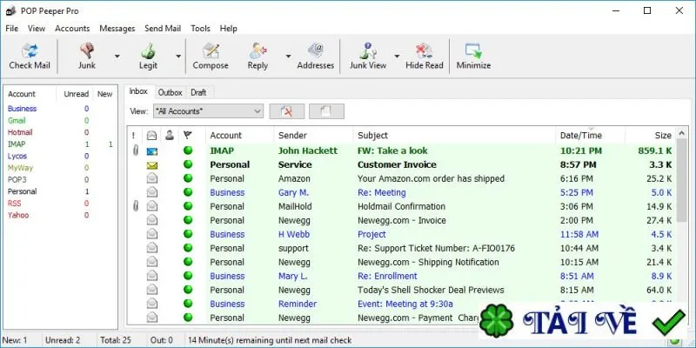This screenshot has height=348, width=696.
Task: Click the Unread column header in accounts list
Action: 76,94
